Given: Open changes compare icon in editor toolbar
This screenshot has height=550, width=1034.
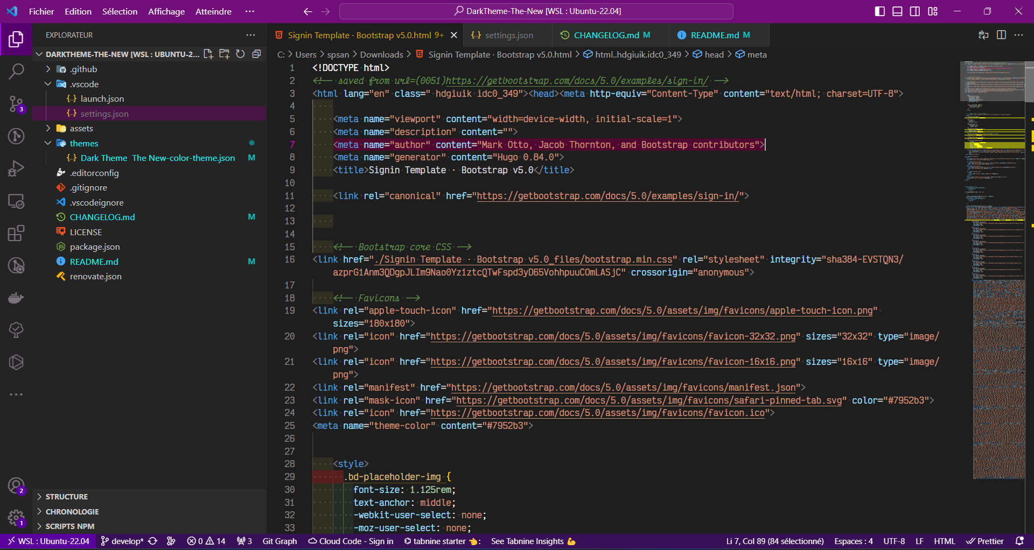Looking at the screenshot, I should 983,35.
